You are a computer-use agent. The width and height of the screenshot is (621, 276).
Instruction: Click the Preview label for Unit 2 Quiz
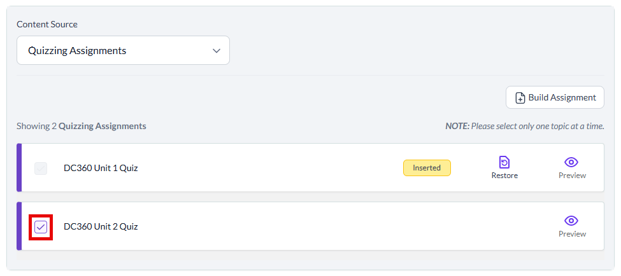[572, 234]
